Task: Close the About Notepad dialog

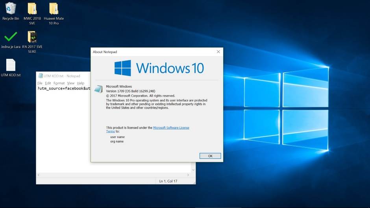Action: [218, 52]
